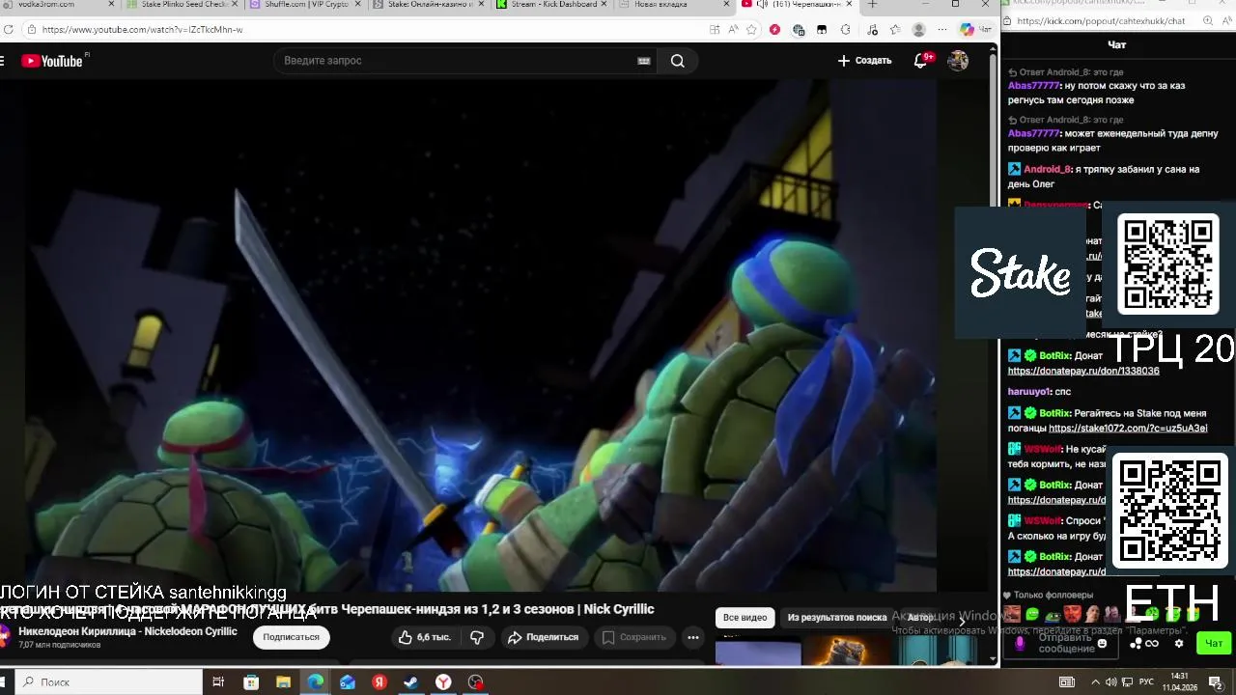Open Windows notification center
The width and height of the screenshot is (1236, 695).
tap(1216, 682)
